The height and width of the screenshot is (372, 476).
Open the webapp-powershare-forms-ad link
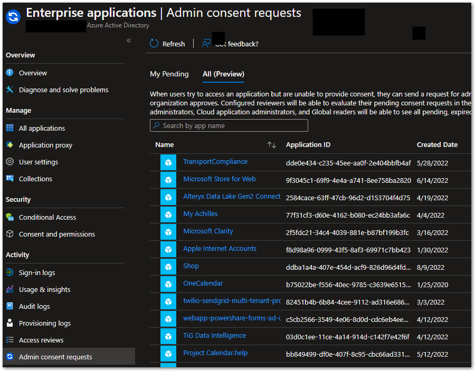[x=232, y=318]
